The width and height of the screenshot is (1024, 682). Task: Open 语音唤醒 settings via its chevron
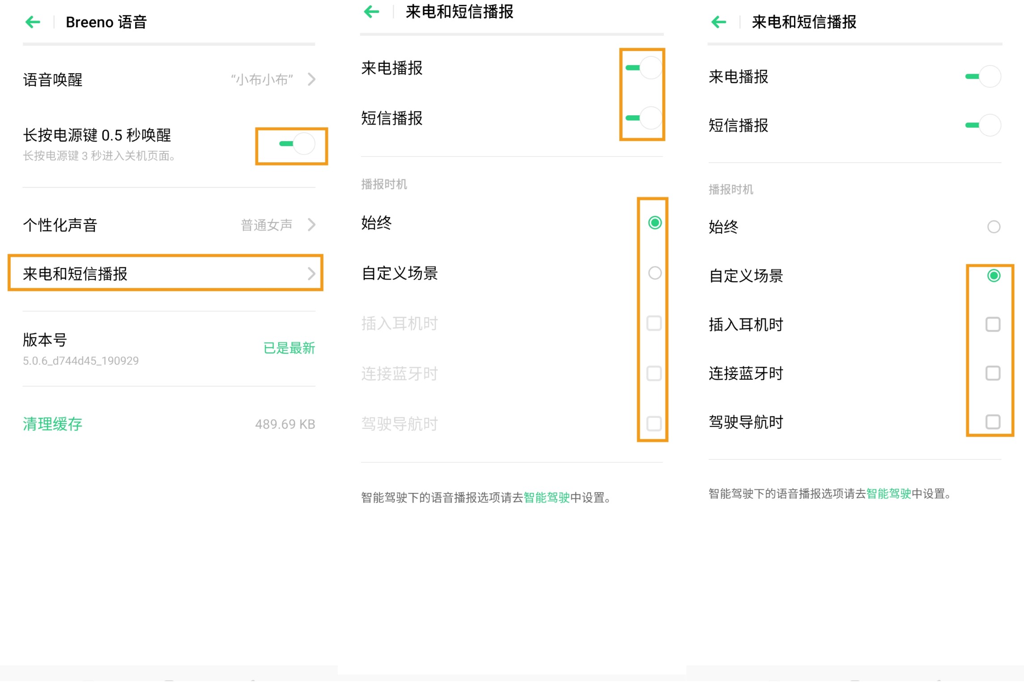pyautogui.click(x=312, y=79)
